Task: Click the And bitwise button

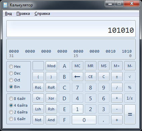Action: (x=51, y=120)
